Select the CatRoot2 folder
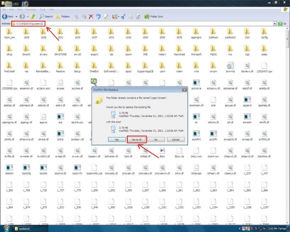This screenshot has width=290, height=232. (x=230, y=33)
